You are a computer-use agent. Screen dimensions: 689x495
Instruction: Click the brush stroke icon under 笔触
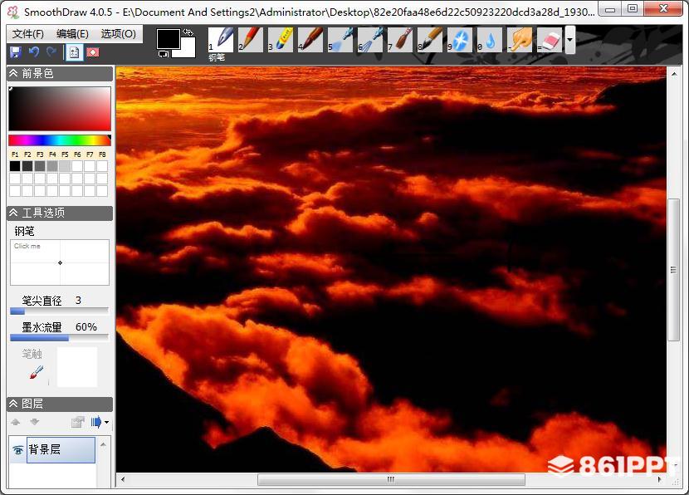click(37, 372)
